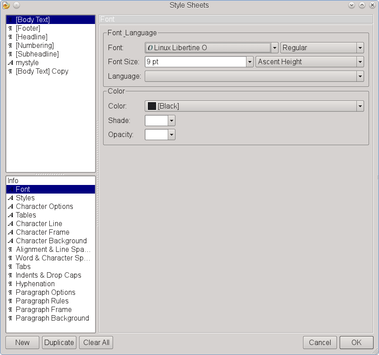This screenshot has width=379, height=355.
Task: Select the [Body Text] Copy style
Action: 42,71
